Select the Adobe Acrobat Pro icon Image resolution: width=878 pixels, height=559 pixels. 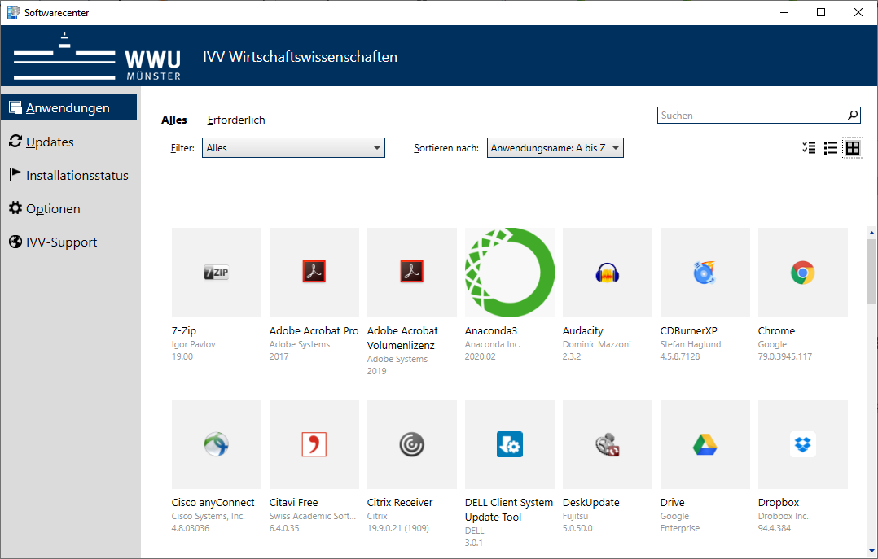tap(314, 273)
